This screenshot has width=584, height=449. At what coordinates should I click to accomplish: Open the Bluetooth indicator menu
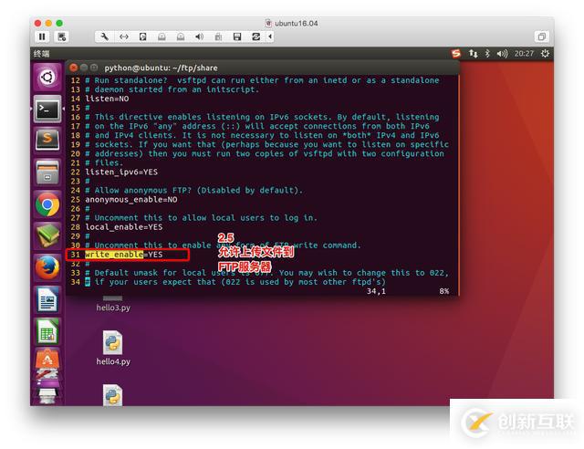487,54
